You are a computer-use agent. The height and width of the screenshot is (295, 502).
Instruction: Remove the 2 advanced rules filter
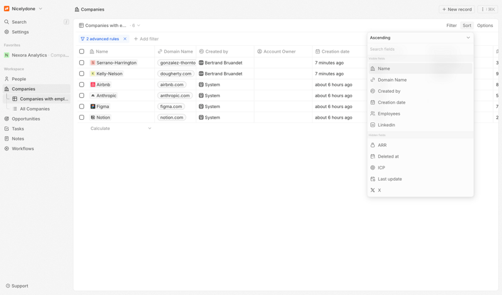(125, 39)
